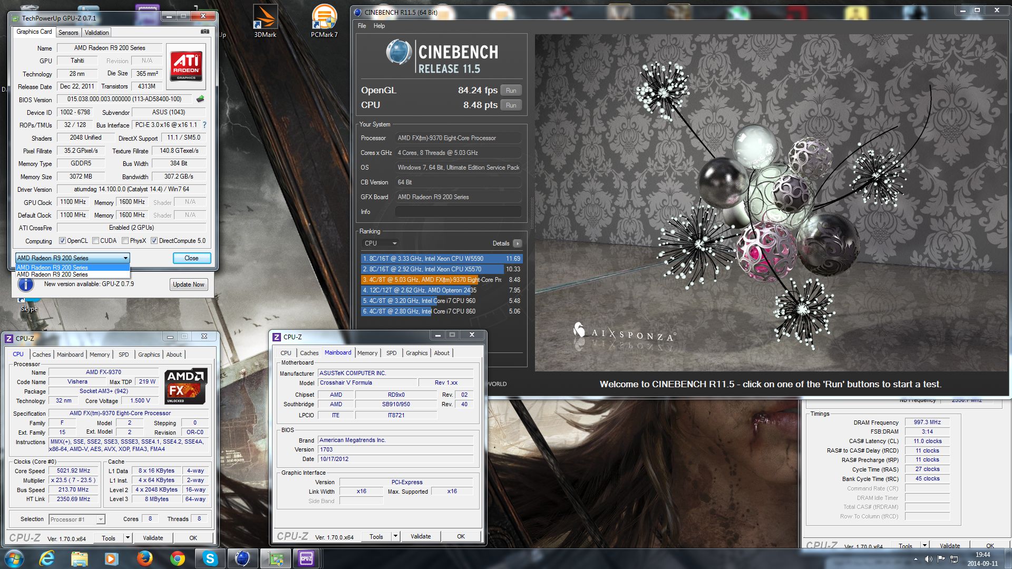The image size is (1012, 569).
Task: Open the PCMark 7 desktop shortcut
Action: (x=324, y=22)
